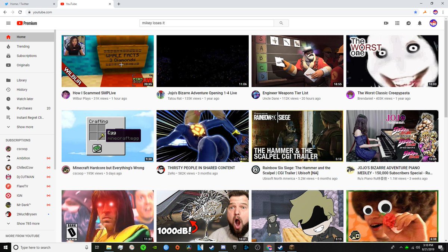Open File Explorer on the taskbar
This screenshot has width=448, height=252.
click(x=108, y=247)
